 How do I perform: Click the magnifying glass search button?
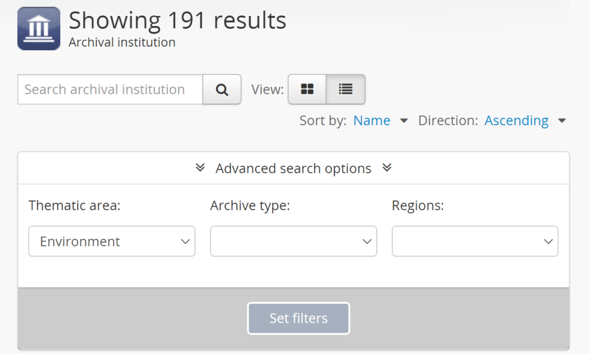pos(222,90)
